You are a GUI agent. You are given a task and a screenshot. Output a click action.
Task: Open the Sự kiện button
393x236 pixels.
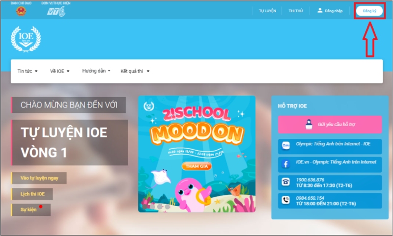point(31,210)
